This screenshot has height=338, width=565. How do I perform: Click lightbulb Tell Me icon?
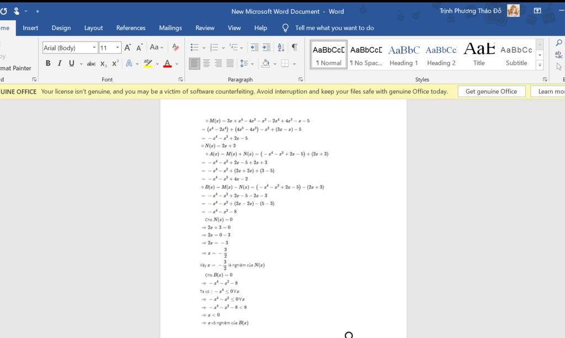pos(285,28)
